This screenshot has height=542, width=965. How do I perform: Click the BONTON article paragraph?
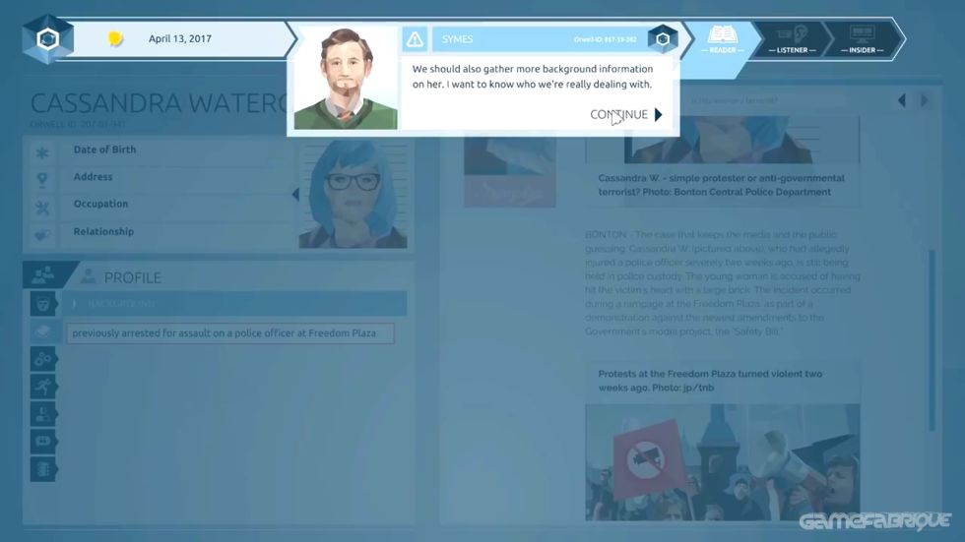723,282
